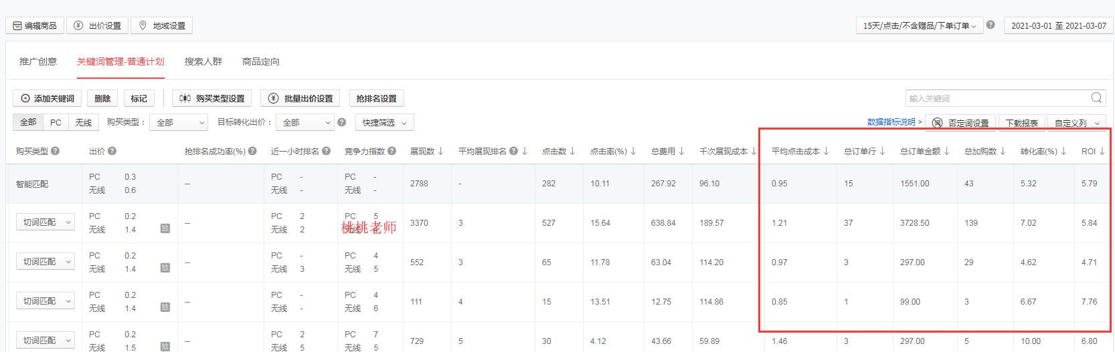Sort by 总订单金额 using its arrow
This screenshot has width=1115, height=352.
pyautogui.click(x=947, y=151)
